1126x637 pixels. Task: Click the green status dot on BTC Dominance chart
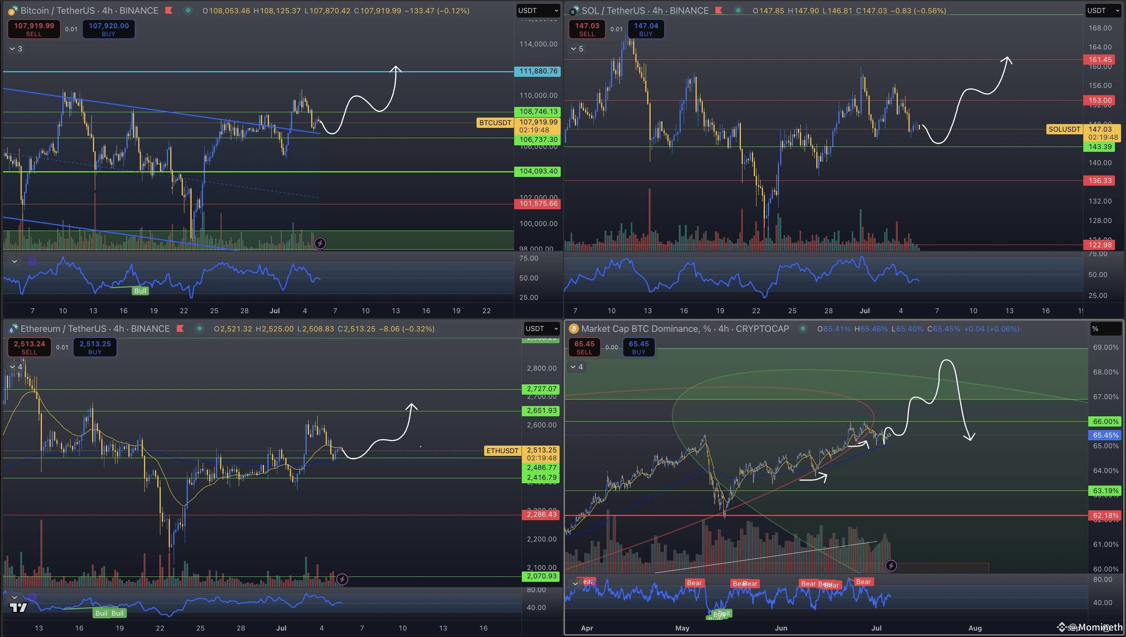(803, 328)
